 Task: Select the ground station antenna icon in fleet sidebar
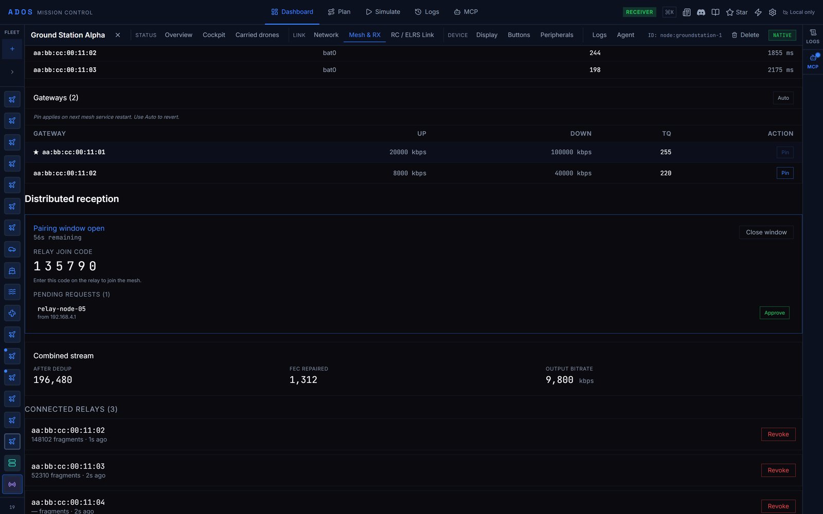pos(12,484)
